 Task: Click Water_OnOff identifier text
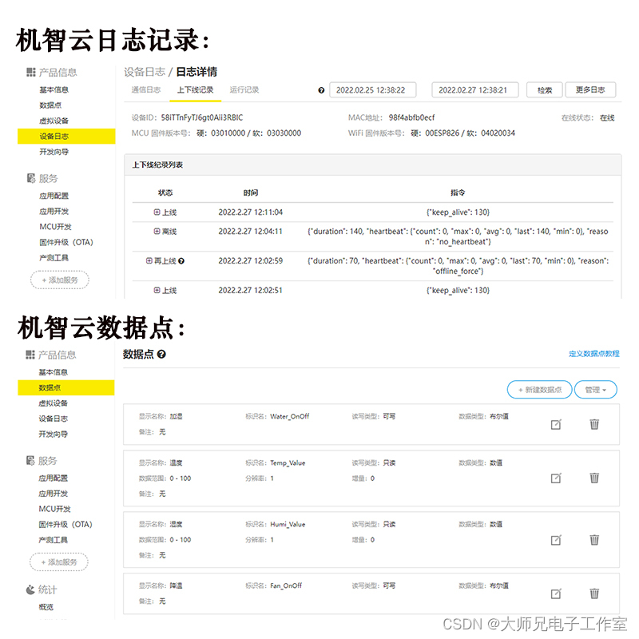[290, 416]
